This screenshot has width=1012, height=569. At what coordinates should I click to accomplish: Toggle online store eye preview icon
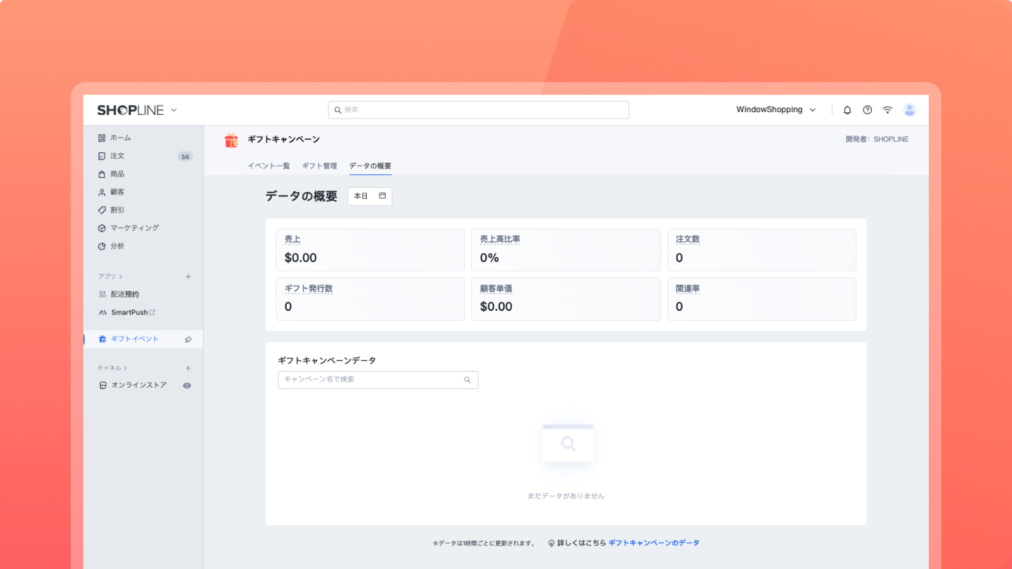coord(187,386)
